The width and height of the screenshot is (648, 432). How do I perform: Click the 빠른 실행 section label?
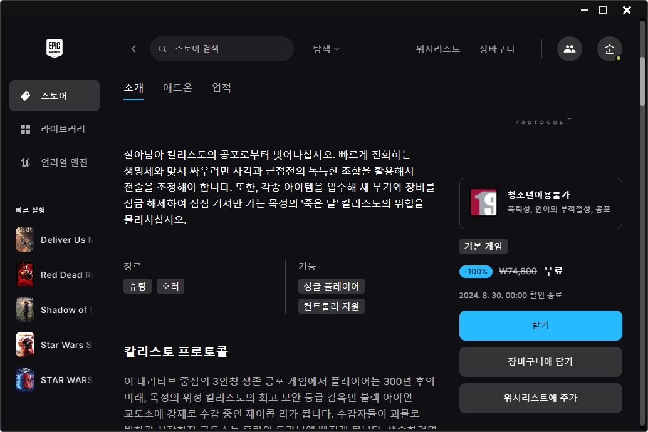pyautogui.click(x=30, y=210)
